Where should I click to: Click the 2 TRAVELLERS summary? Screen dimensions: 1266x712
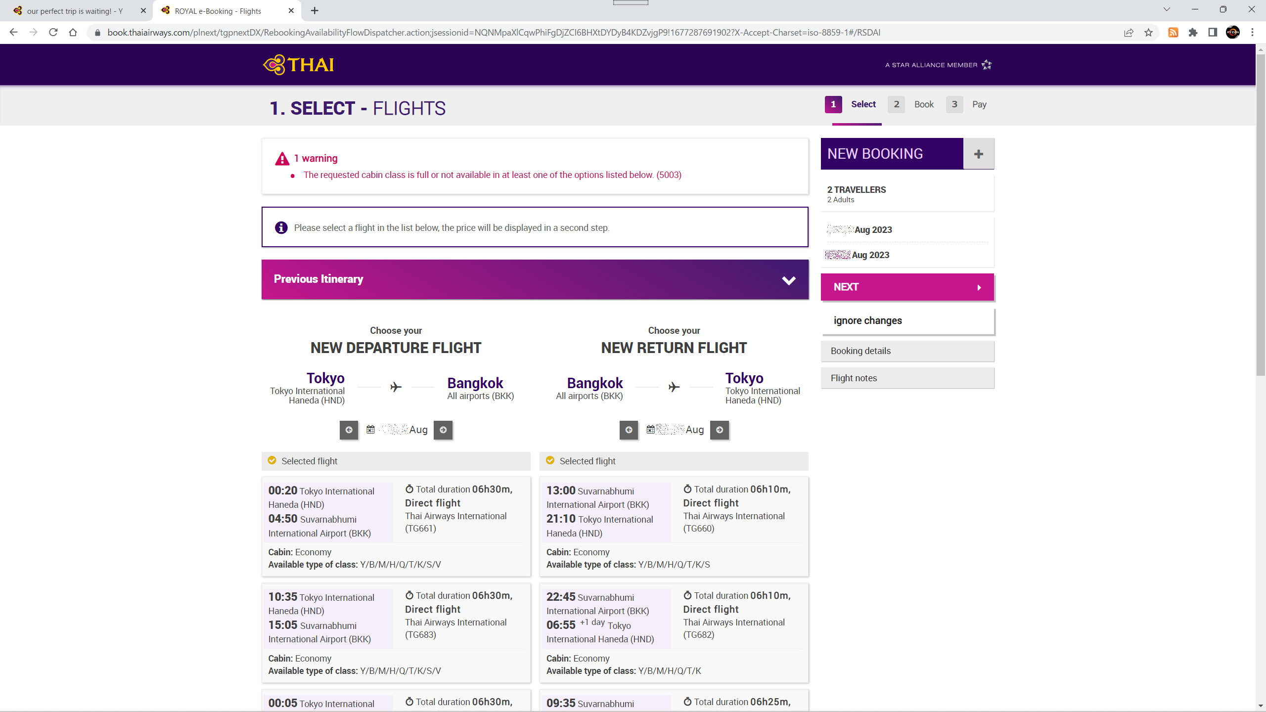[x=907, y=194]
